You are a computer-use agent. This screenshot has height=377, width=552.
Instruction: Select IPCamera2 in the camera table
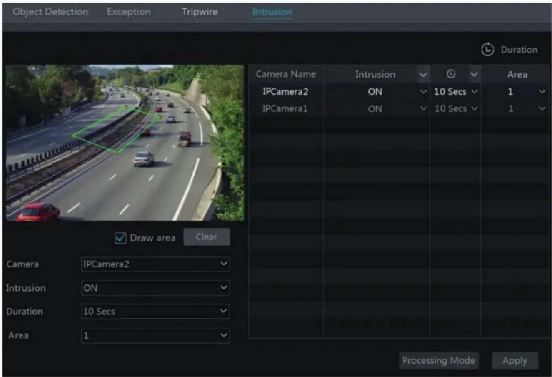[x=285, y=92]
